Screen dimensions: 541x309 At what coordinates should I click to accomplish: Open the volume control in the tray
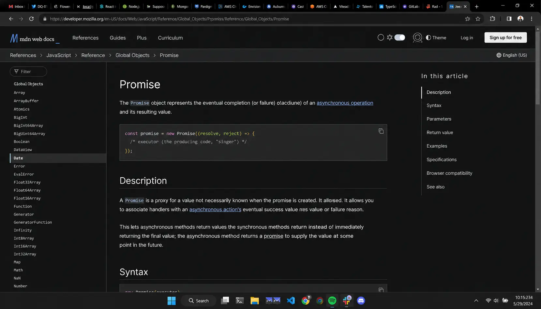pyautogui.click(x=496, y=301)
